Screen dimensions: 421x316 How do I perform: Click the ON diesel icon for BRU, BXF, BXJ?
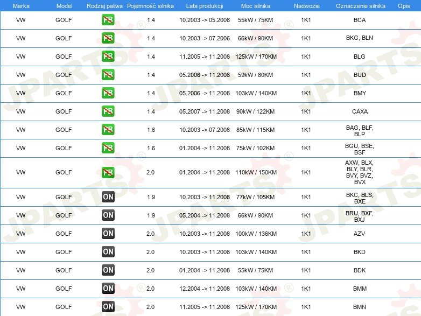[x=108, y=215]
